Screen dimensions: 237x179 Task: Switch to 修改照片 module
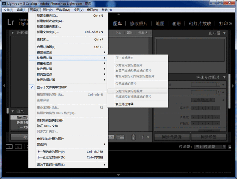pyautogui.click(x=138, y=24)
